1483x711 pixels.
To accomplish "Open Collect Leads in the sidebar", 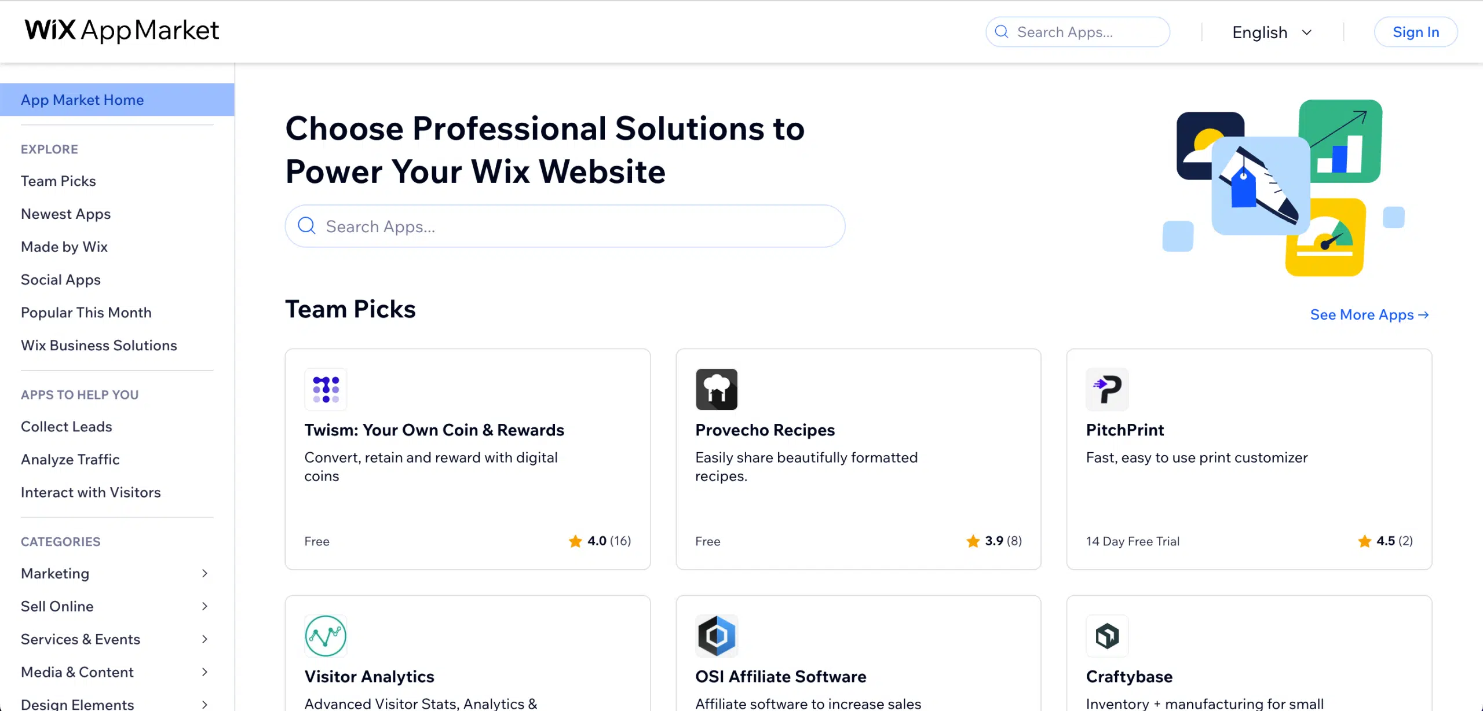I will pyautogui.click(x=67, y=427).
